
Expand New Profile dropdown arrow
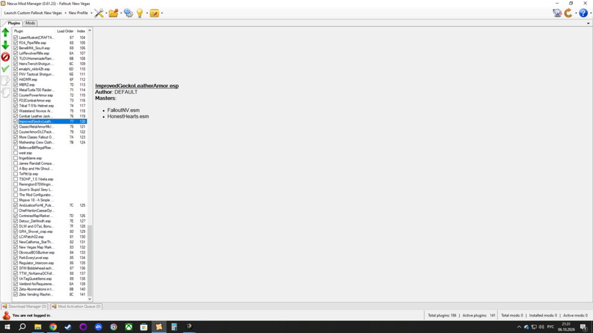91,13
